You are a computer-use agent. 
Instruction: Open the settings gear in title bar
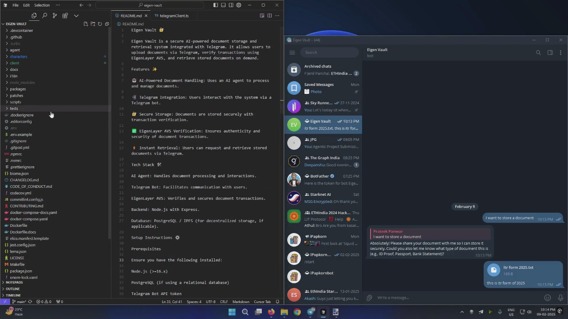[x=239, y=5]
